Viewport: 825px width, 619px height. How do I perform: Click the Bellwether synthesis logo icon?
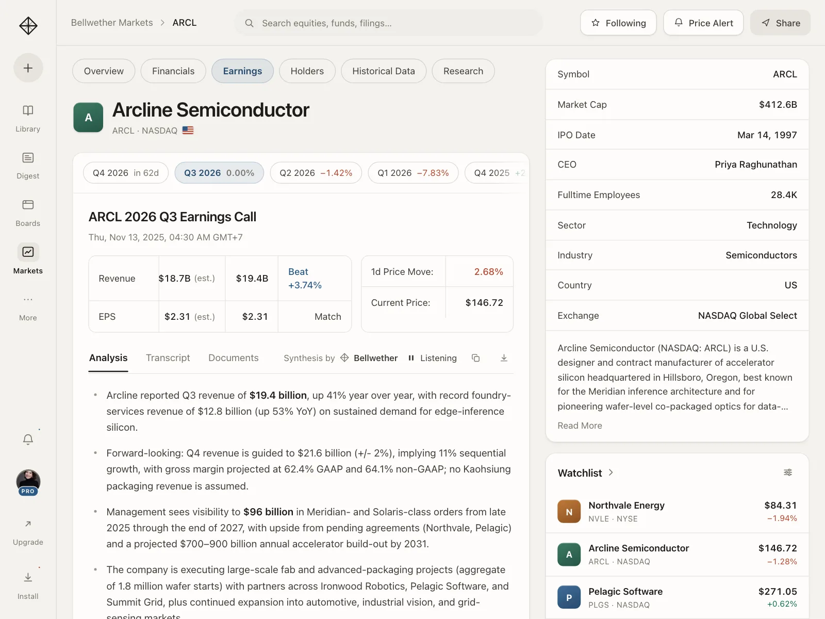[344, 358]
